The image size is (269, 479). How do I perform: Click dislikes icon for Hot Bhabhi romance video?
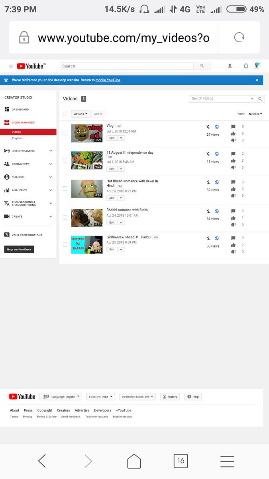[234, 196]
